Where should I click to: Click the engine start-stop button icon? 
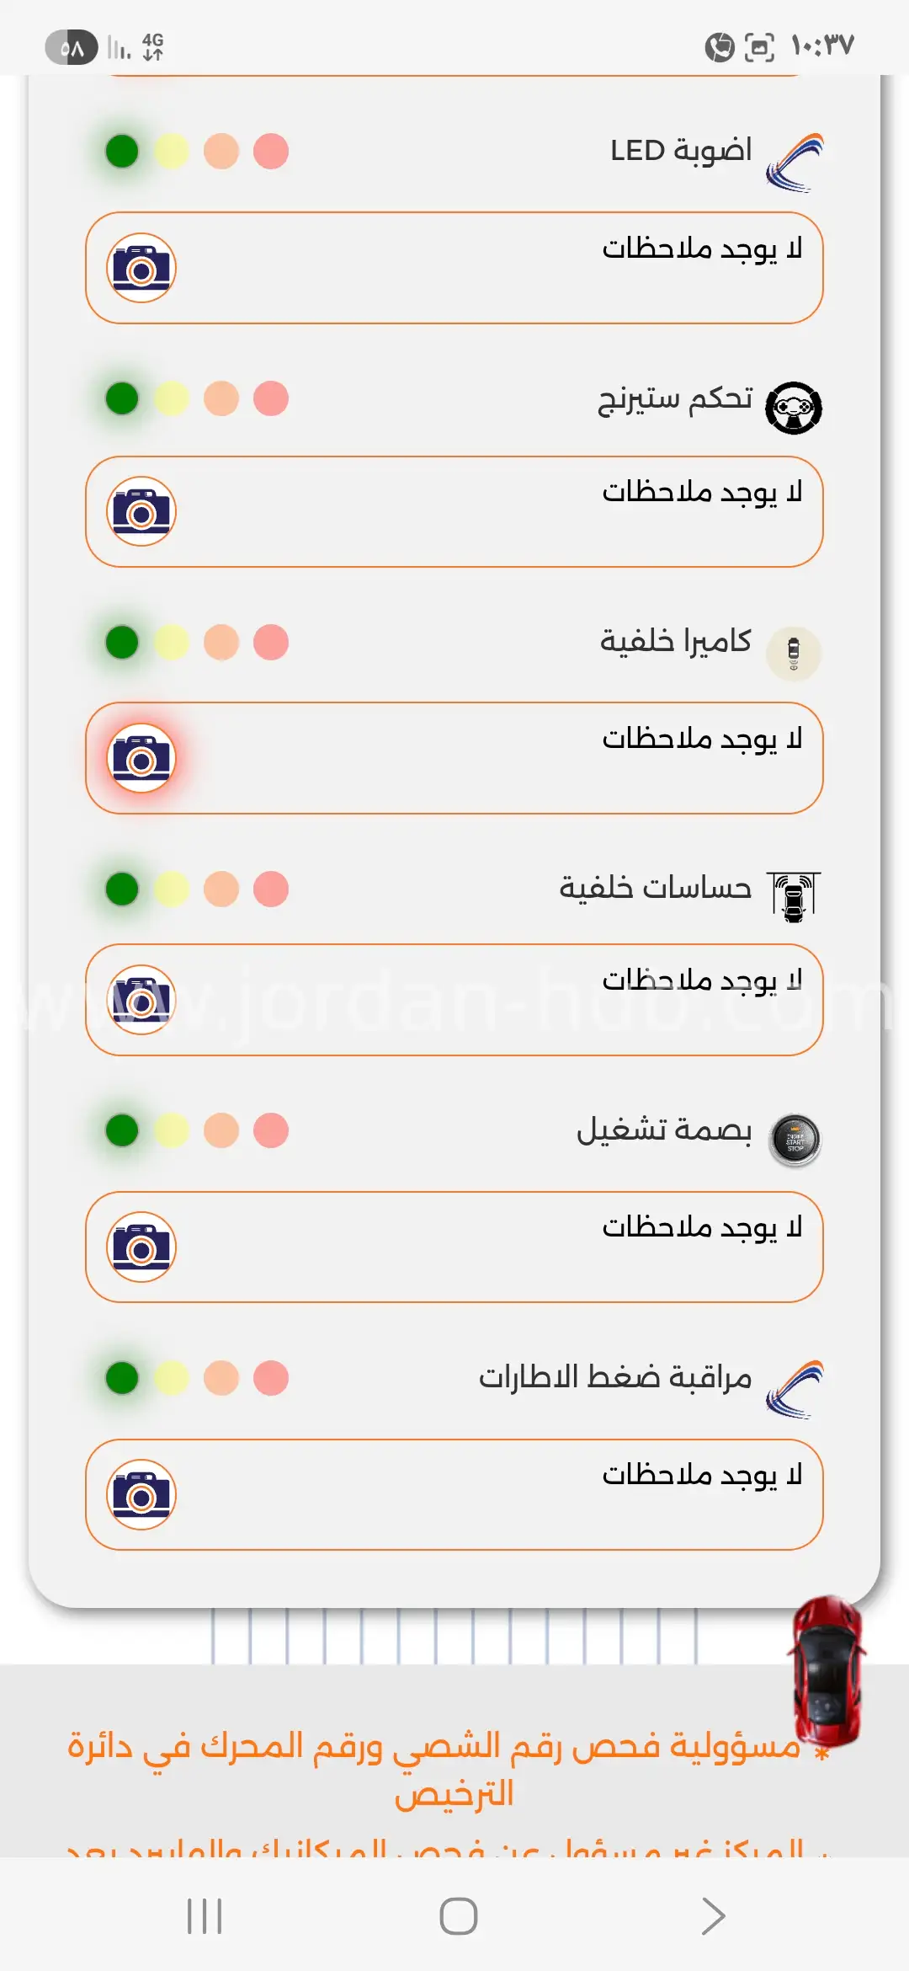pyautogui.click(x=795, y=1140)
